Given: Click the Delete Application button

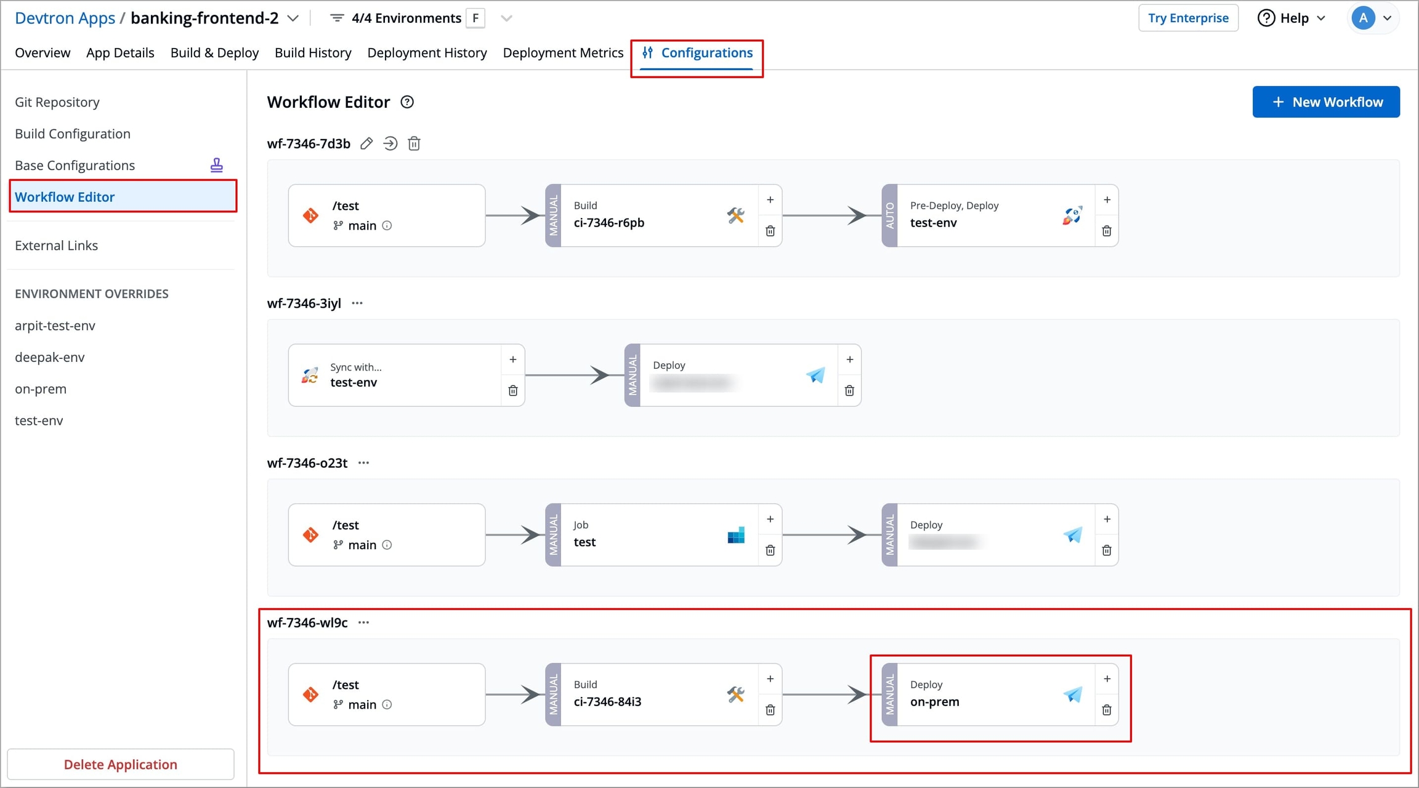Looking at the screenshot, I should click(x=121, y=764).
